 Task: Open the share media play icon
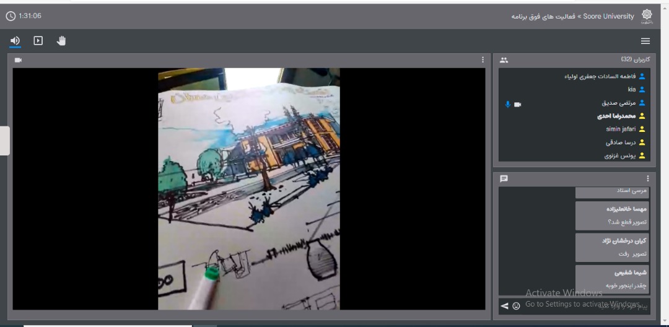[x=38, y=40]
